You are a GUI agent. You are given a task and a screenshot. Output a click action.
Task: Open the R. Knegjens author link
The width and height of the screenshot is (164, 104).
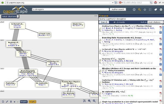[x=106, y=94]
